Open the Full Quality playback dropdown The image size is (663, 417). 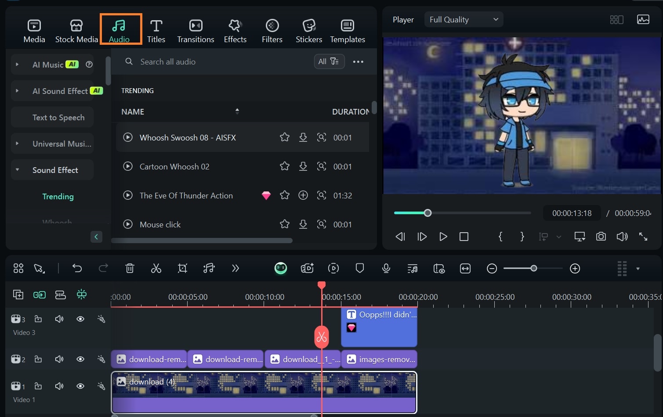(464, 20)
